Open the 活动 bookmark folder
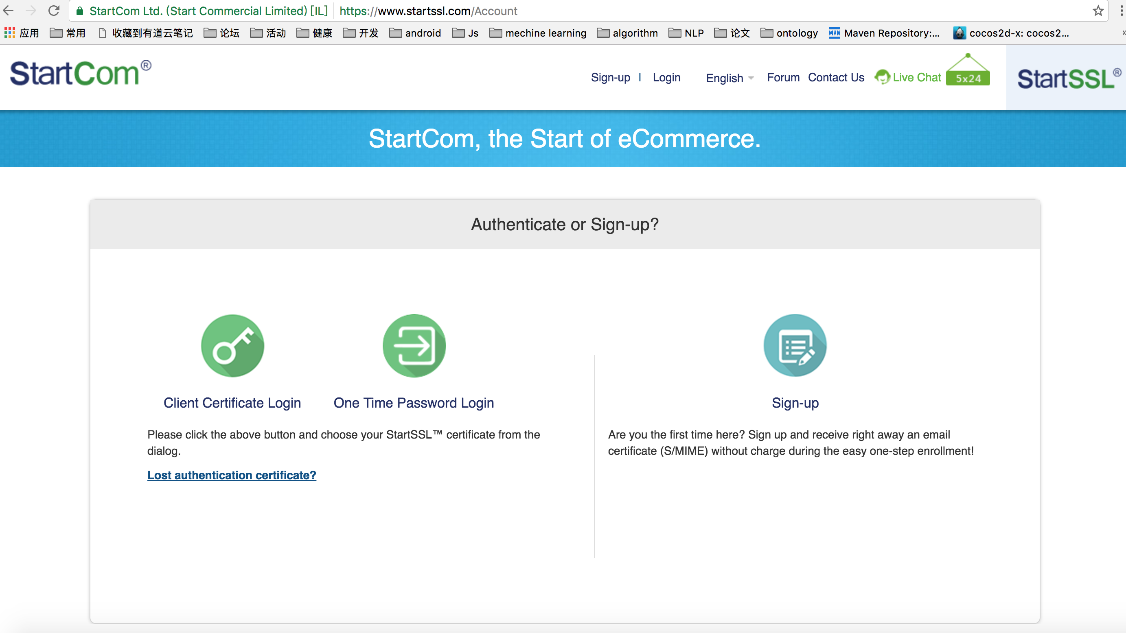 [268, 33]
